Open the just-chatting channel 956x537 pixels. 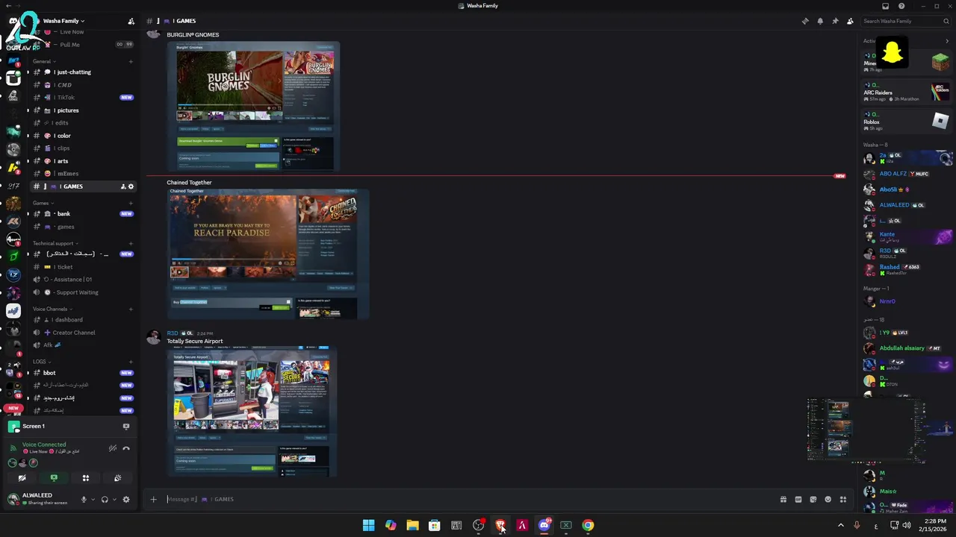[82, 72]
